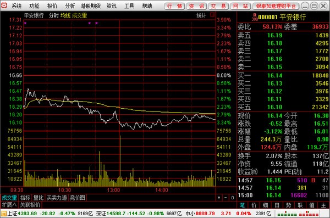Screen dimensions: 330x218
Task: Click the 卖五 16.19 order row
Action: click(x=283, y=35)
